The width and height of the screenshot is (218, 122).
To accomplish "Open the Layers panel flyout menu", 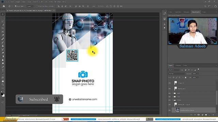I will point(216,65).
